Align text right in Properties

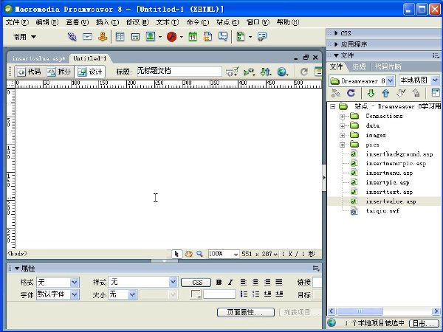(267, 282)
